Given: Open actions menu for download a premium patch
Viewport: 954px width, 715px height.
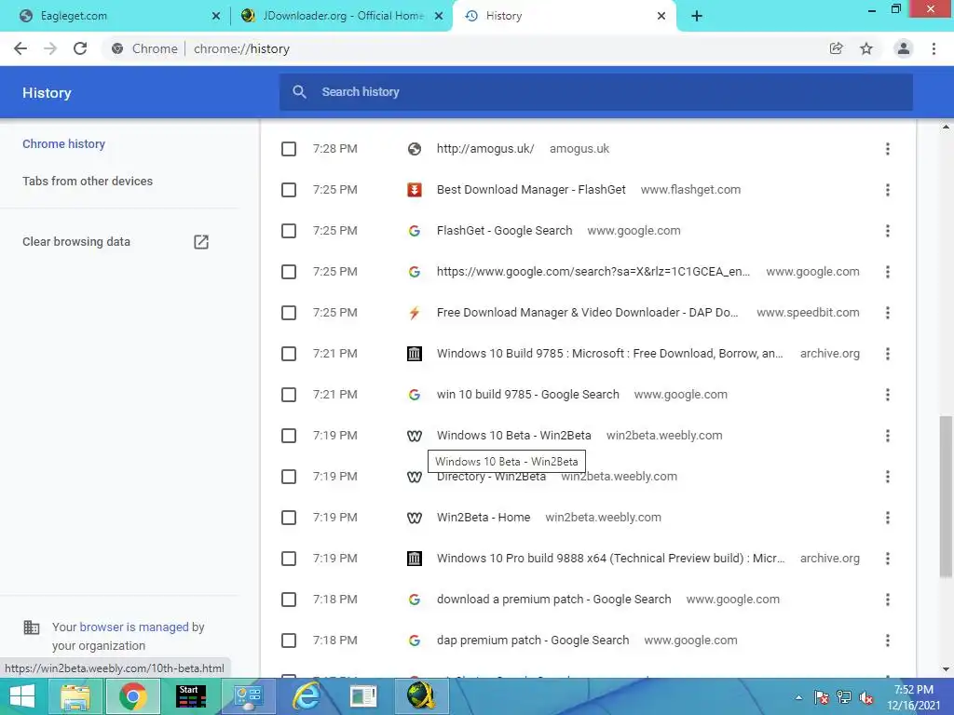Looking at the screenshot, I should pos(888,600).
